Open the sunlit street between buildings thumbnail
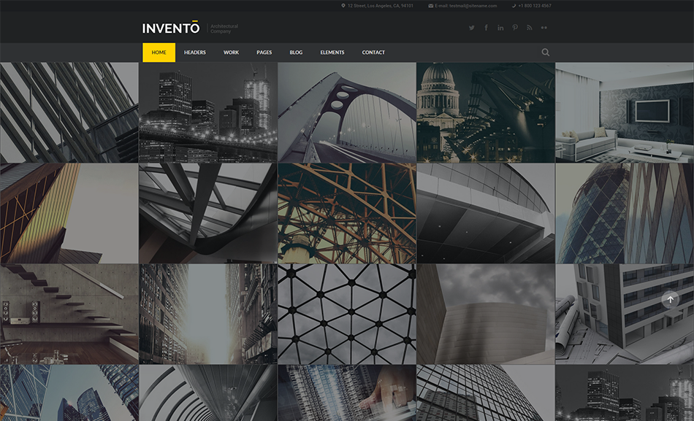Image resolution: width=694 pixels, height=421 pixels. tap(208, 314)
